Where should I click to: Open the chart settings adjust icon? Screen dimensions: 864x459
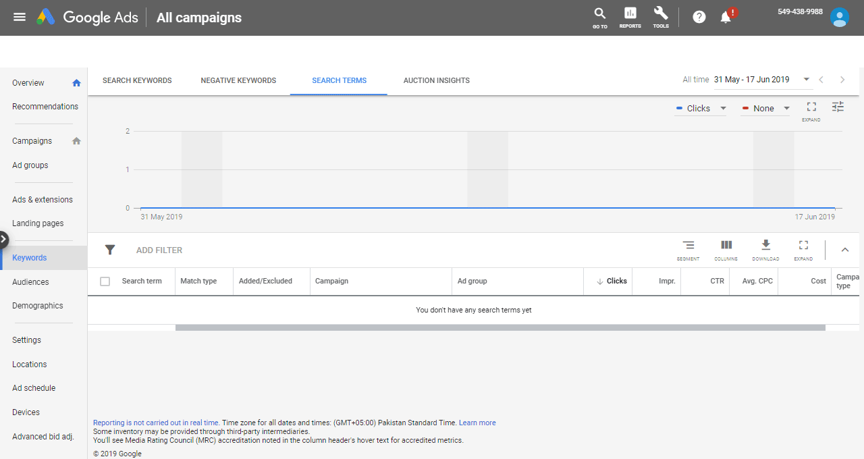tap(838, 107)
